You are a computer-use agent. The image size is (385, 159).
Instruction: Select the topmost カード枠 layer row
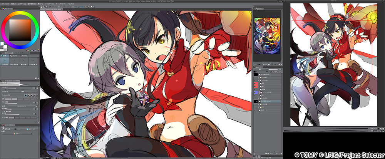[270, 75]
